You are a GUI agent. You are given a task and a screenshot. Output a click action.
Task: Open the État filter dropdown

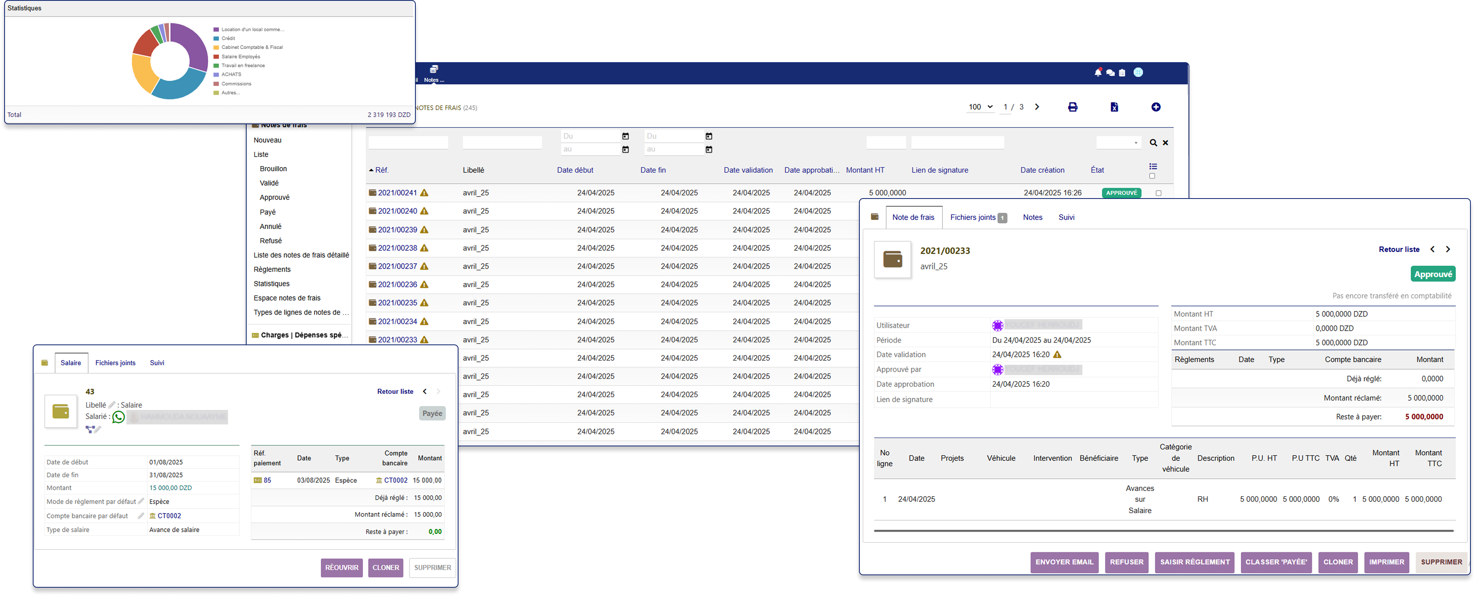click(1118, 143)
